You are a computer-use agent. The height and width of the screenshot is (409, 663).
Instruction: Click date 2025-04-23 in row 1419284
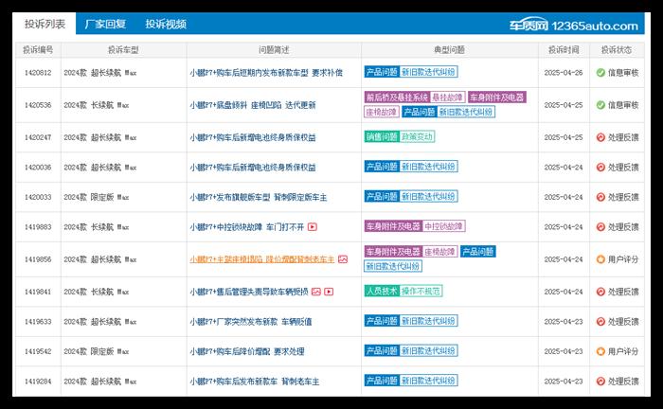point(564,382)
